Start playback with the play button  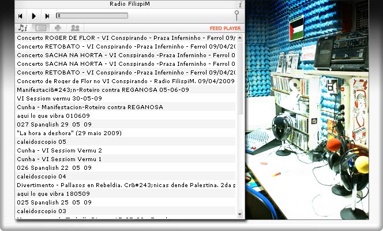[33, 16]
